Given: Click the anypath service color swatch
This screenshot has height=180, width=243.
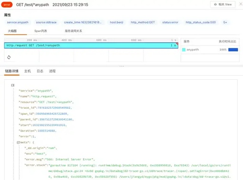Looking at the screenshot, I should 184,50.
